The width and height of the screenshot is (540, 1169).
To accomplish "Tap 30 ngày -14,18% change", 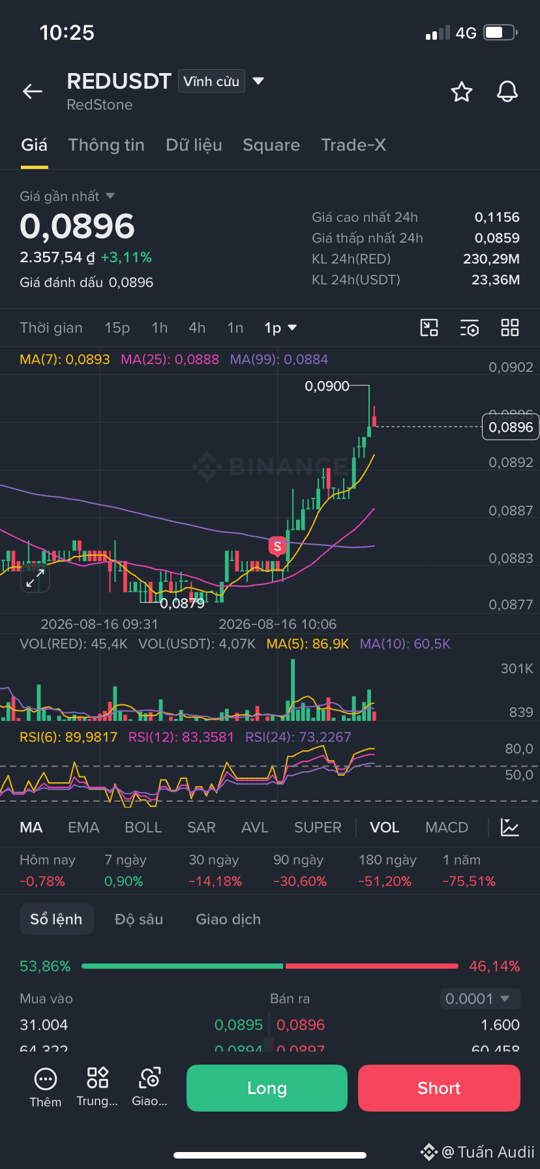I will tap(215, 870).
